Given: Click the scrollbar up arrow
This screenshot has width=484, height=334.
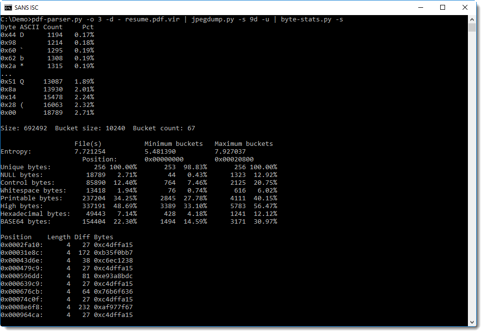Looking at the screenshot, I should [472, 19].
